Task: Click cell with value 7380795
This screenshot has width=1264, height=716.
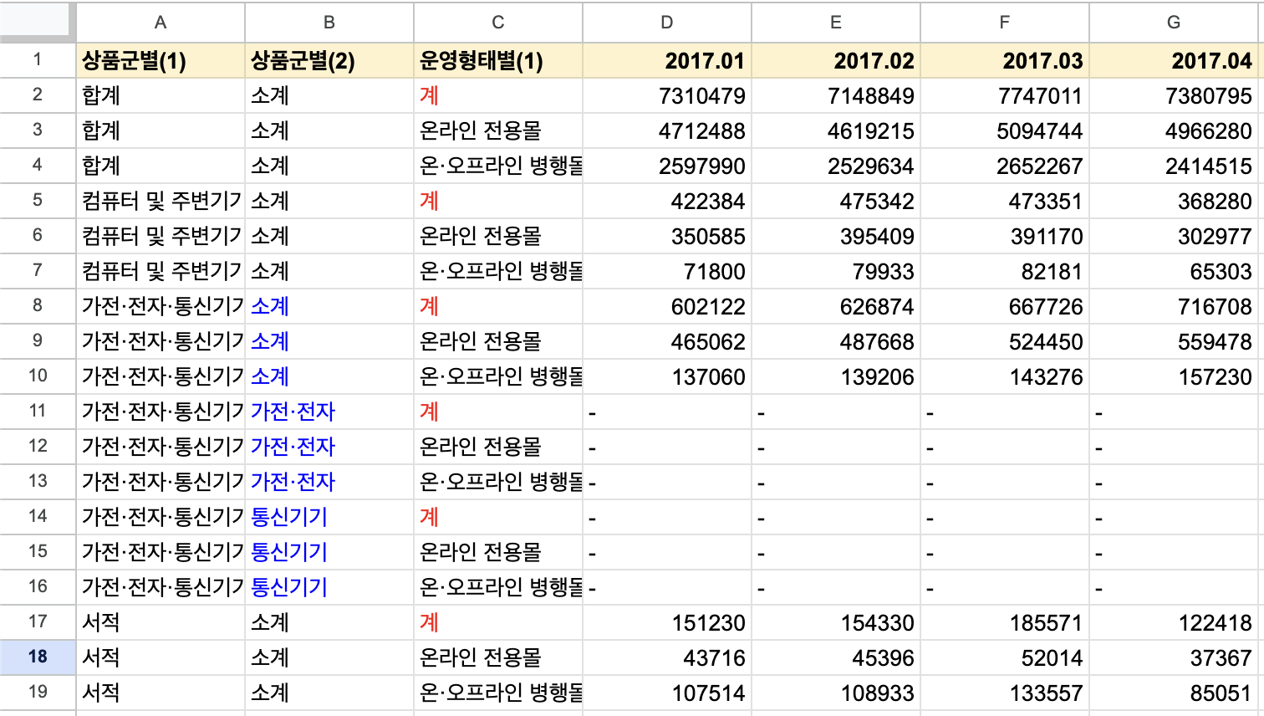Action: point(1174,95)
